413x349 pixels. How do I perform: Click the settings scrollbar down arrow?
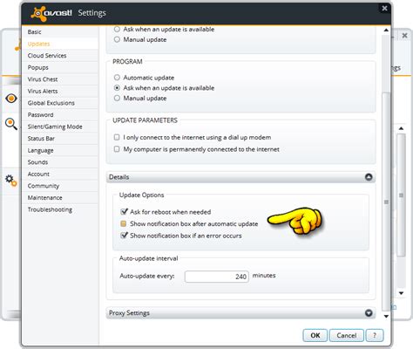click(x=386, y=316)
